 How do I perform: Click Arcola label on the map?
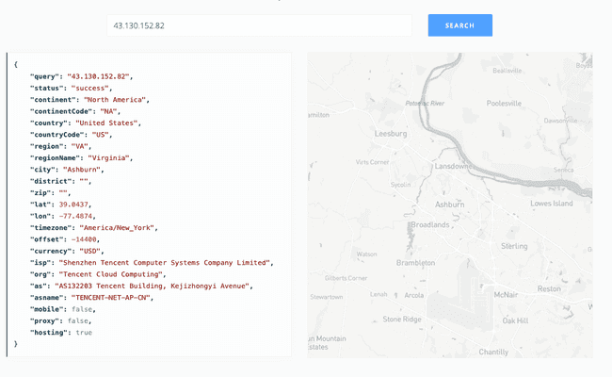pyautogui.click(x=413, y=295)
